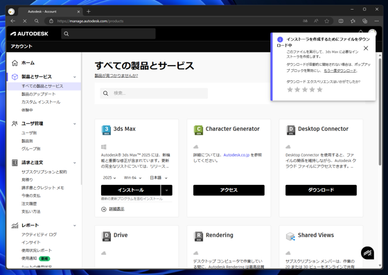Screen dimensions: 388x275
Task: Click the Drive product icon
Action: pos(107,236)
